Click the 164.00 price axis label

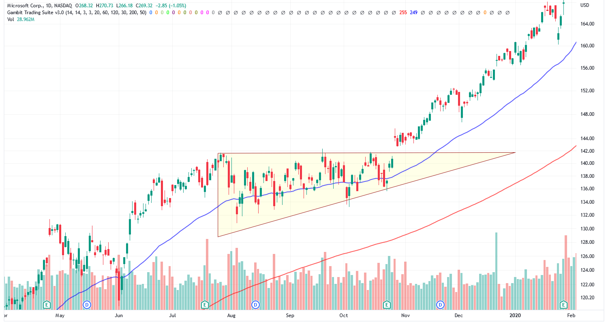pos(587,24)
